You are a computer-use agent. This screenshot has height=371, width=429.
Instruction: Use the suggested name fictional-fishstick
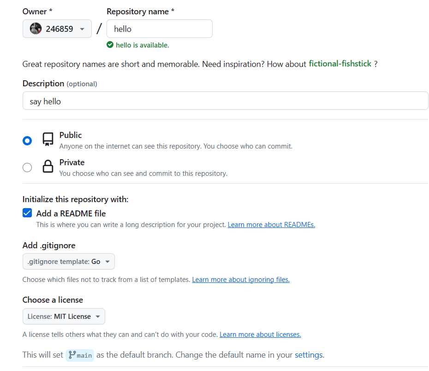point(340,64)
